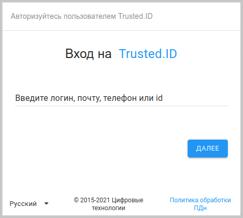The width and height of the screenshot is (243, 218).
Task: Click the ДАЛЕЕ button
Action: tap(207, 148)
